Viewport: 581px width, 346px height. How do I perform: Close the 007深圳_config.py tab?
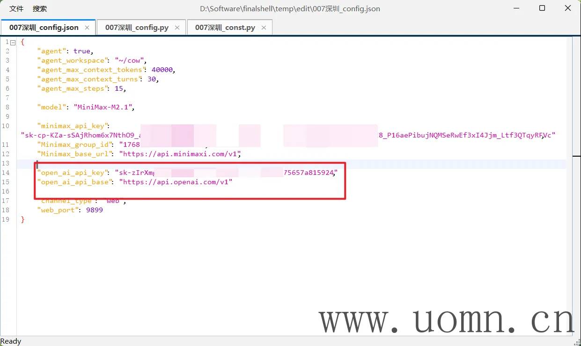tap(177, 28)
